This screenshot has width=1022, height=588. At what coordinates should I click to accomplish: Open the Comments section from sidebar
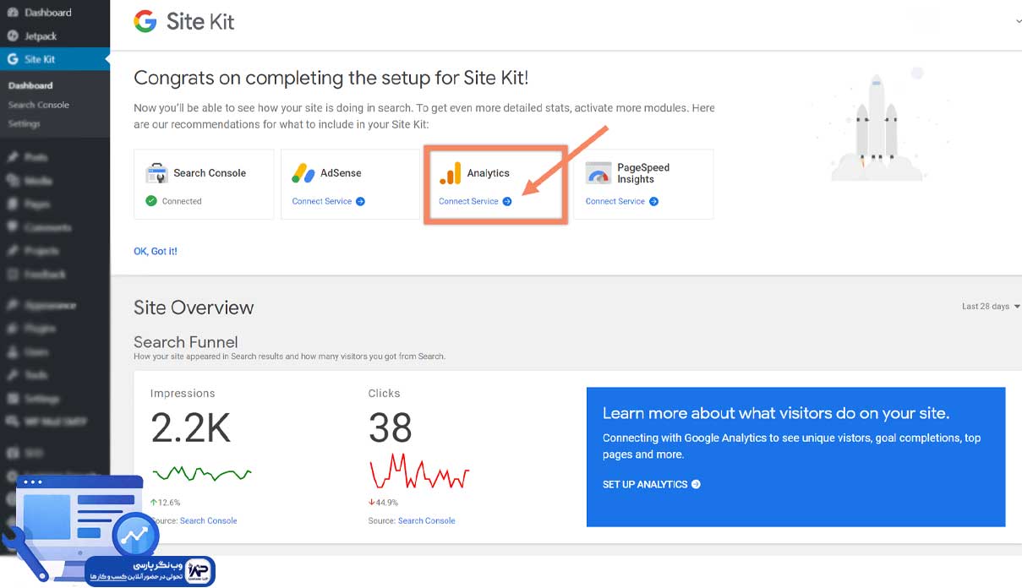(12, 227)
